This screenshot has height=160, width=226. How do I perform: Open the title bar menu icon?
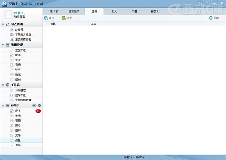201,3
